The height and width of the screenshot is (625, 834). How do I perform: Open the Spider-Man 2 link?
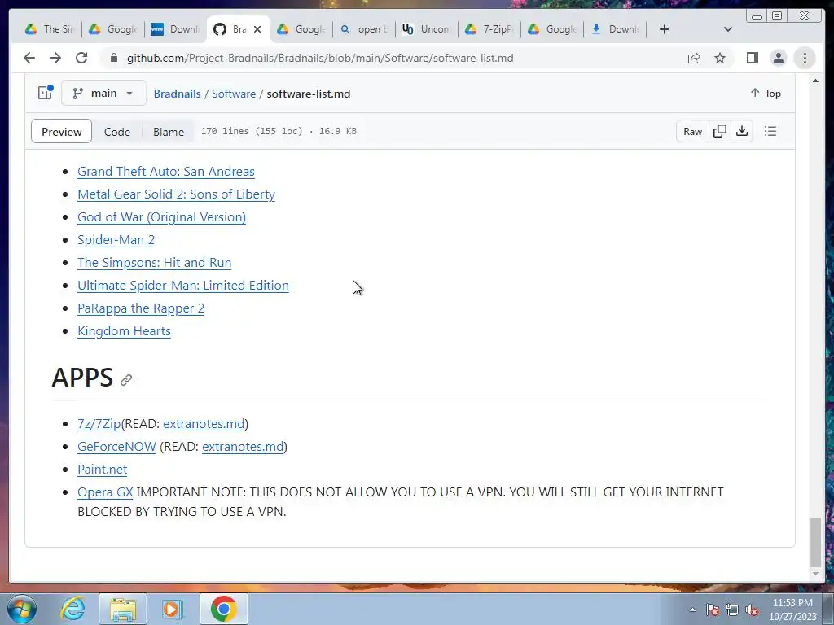point(116,240)
